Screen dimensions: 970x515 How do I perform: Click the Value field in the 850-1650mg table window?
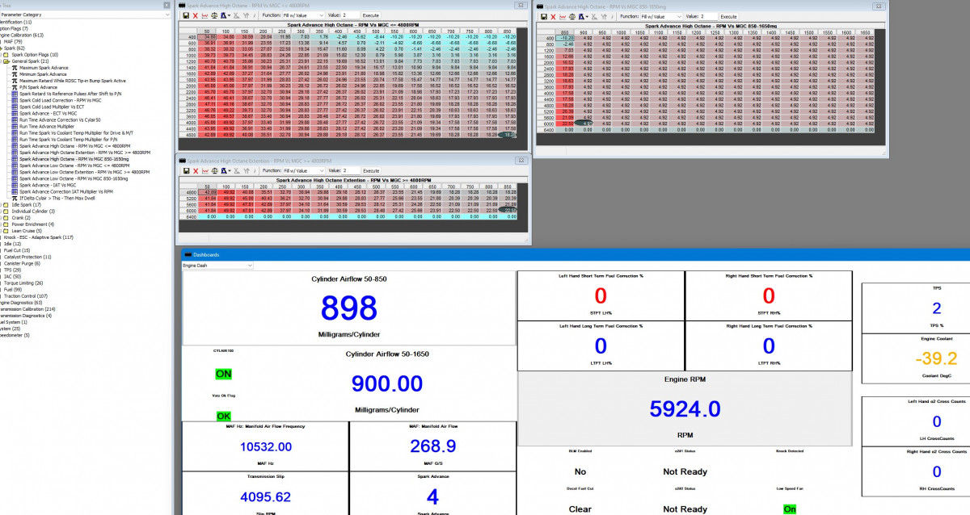pyautogui.click(x=708, y=15)
